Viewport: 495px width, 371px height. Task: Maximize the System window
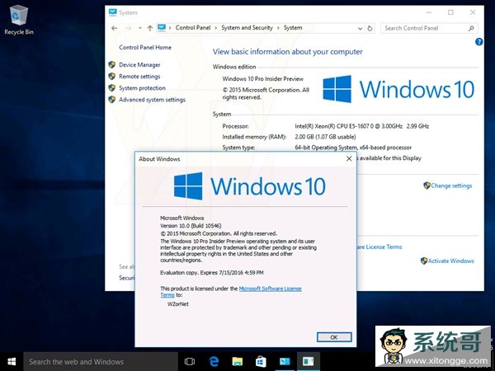point(450,12)
